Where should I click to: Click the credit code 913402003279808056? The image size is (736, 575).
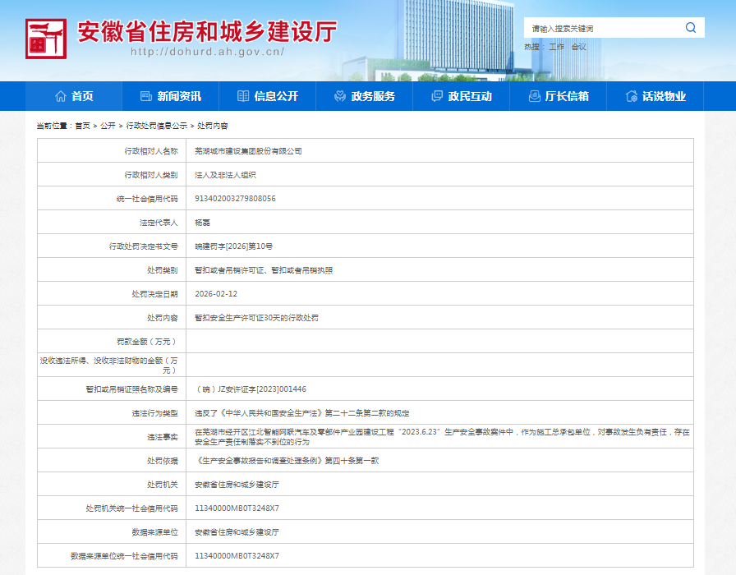235,199
